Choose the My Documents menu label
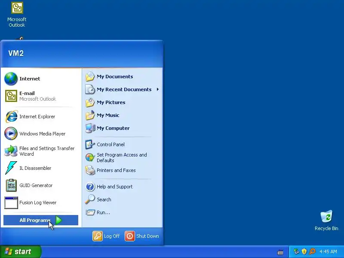 [115, 77]
